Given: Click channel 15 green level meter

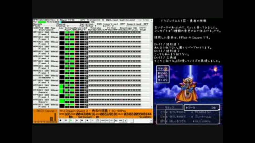Looking at the screenshot, I should [x=62, y=101].
